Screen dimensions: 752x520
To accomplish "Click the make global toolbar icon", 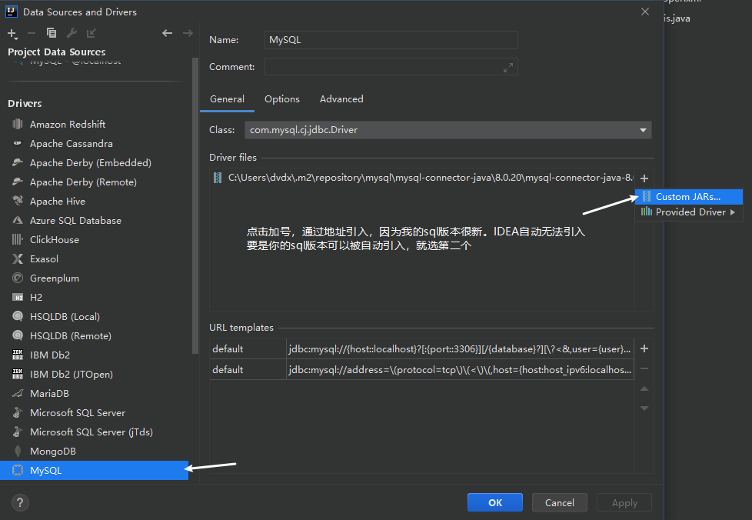I will click(x=92, y=32).
